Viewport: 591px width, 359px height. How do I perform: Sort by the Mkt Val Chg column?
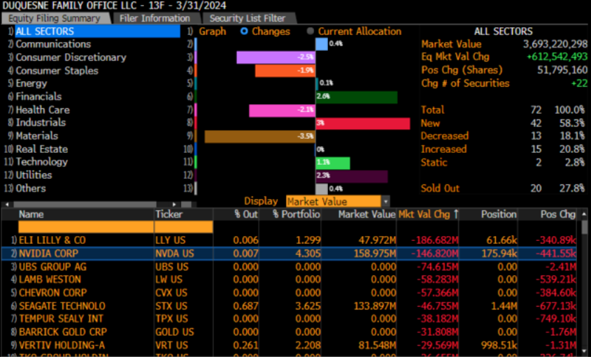click(428, 214)
